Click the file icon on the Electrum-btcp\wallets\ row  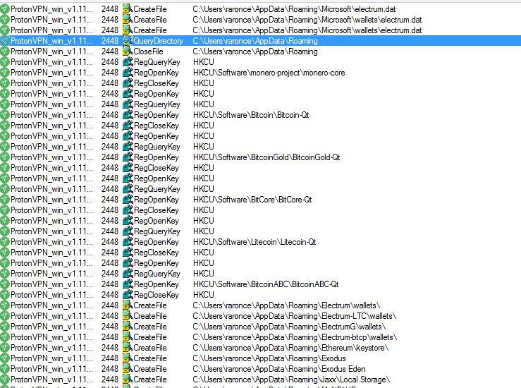tap(128, 337)
